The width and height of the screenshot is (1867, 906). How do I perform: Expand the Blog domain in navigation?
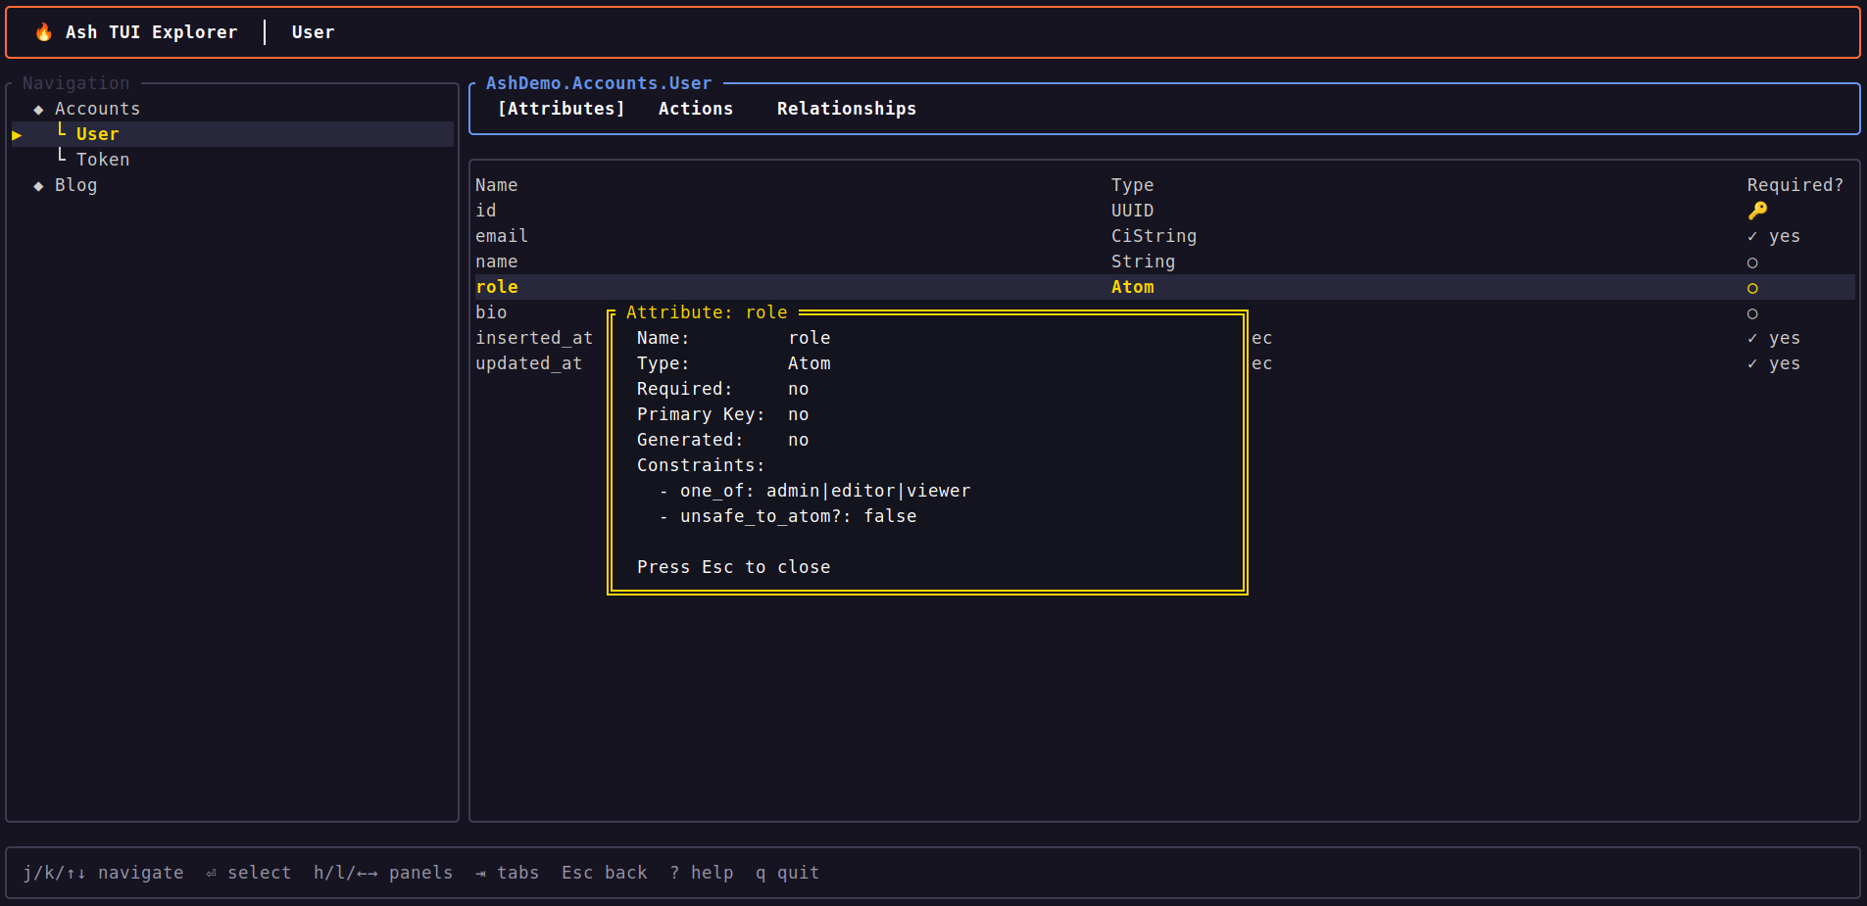click(x=75, y=185)
